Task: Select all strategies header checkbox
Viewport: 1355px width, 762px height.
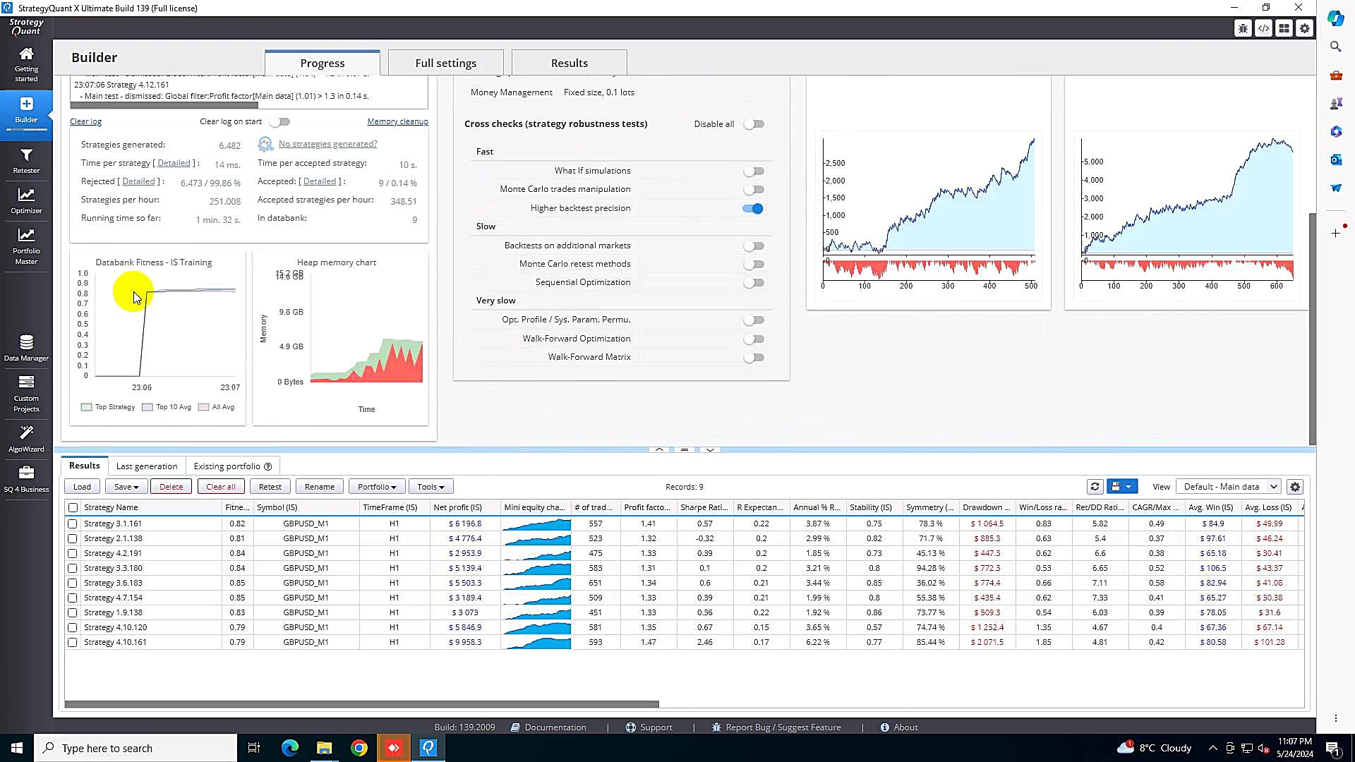Action: 73,507
